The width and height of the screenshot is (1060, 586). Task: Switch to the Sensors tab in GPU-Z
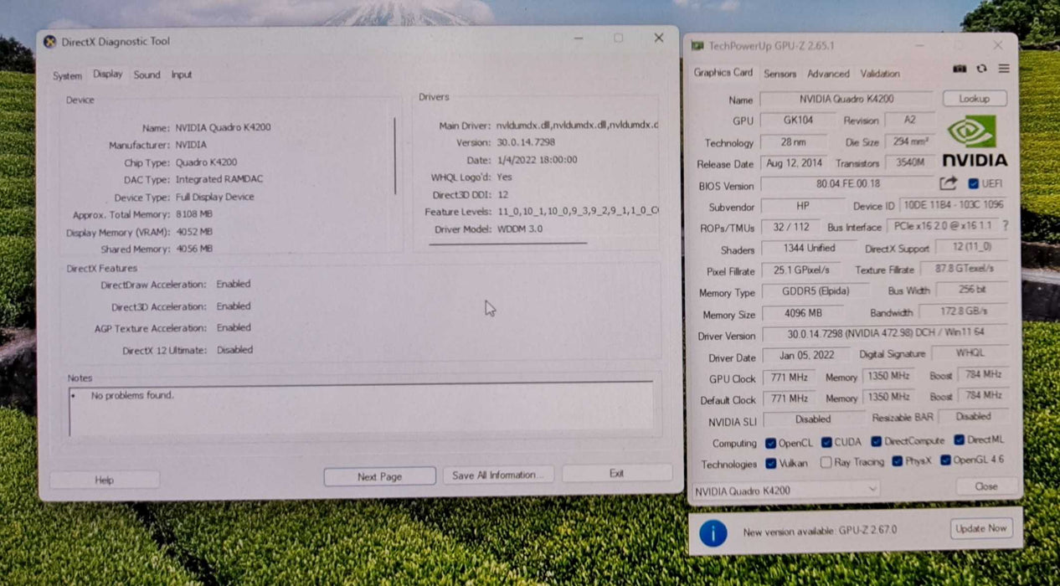(x=780, y=74)
